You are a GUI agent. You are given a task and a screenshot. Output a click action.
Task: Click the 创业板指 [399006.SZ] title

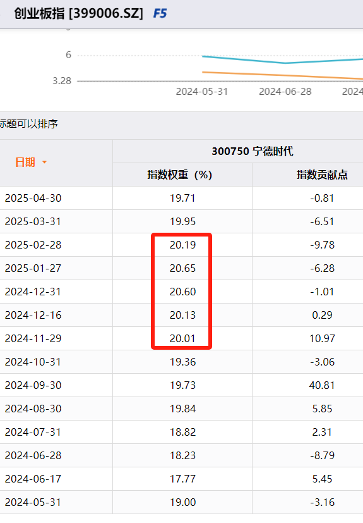(x=78, y=14)
